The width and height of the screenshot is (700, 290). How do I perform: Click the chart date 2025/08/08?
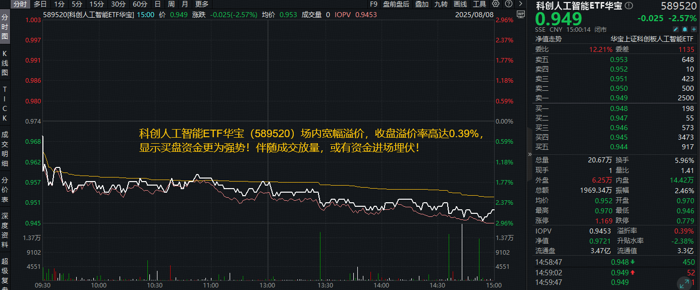point(474,15)
